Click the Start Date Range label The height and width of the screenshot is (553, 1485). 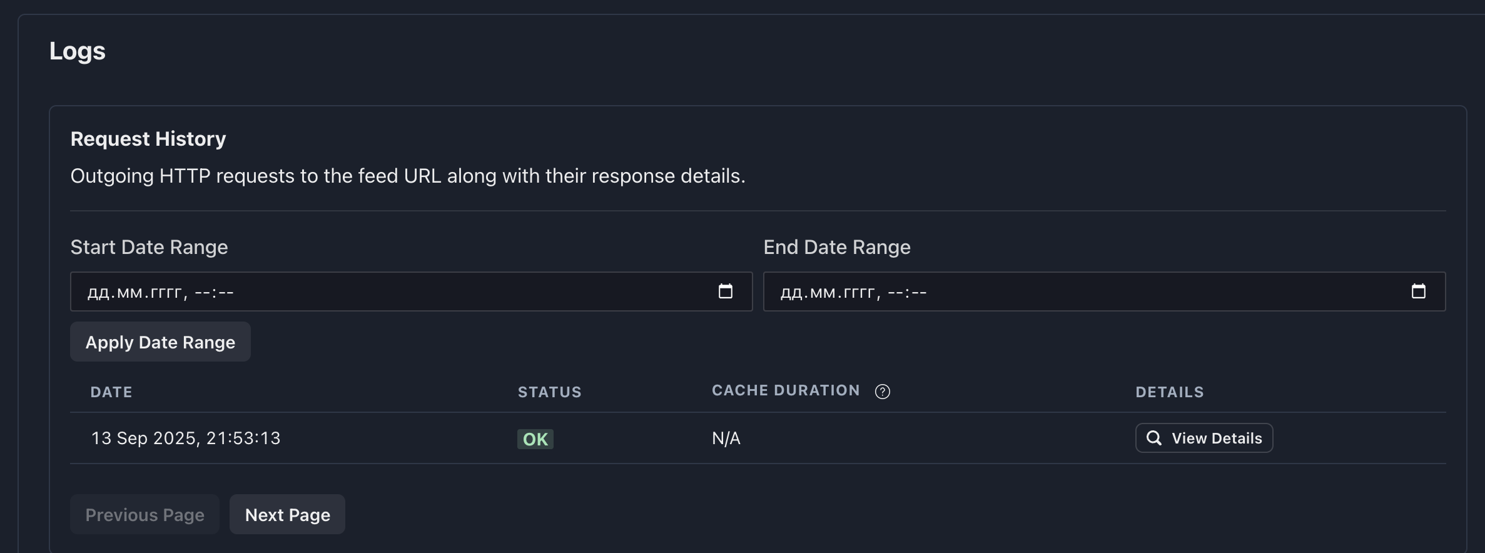click(149, 247)
